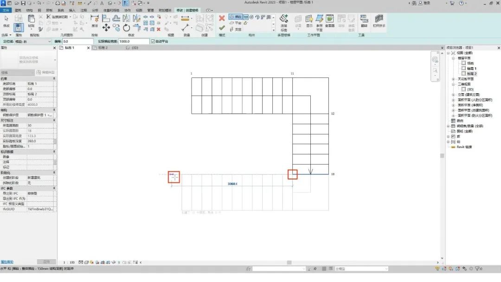
Task: Toggle the Automatic Landing (自动平台) checkbox
Action: [153, 41]
